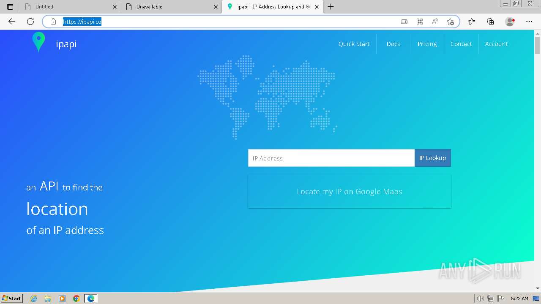541x304 pixels.
Task: Close the ipapi tab
Action: (x=317, y=7)
